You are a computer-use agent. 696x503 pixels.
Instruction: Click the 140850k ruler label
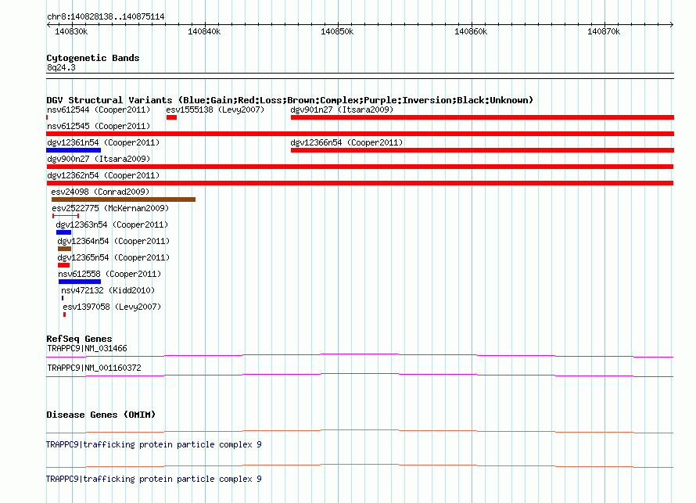click(337, 31)
